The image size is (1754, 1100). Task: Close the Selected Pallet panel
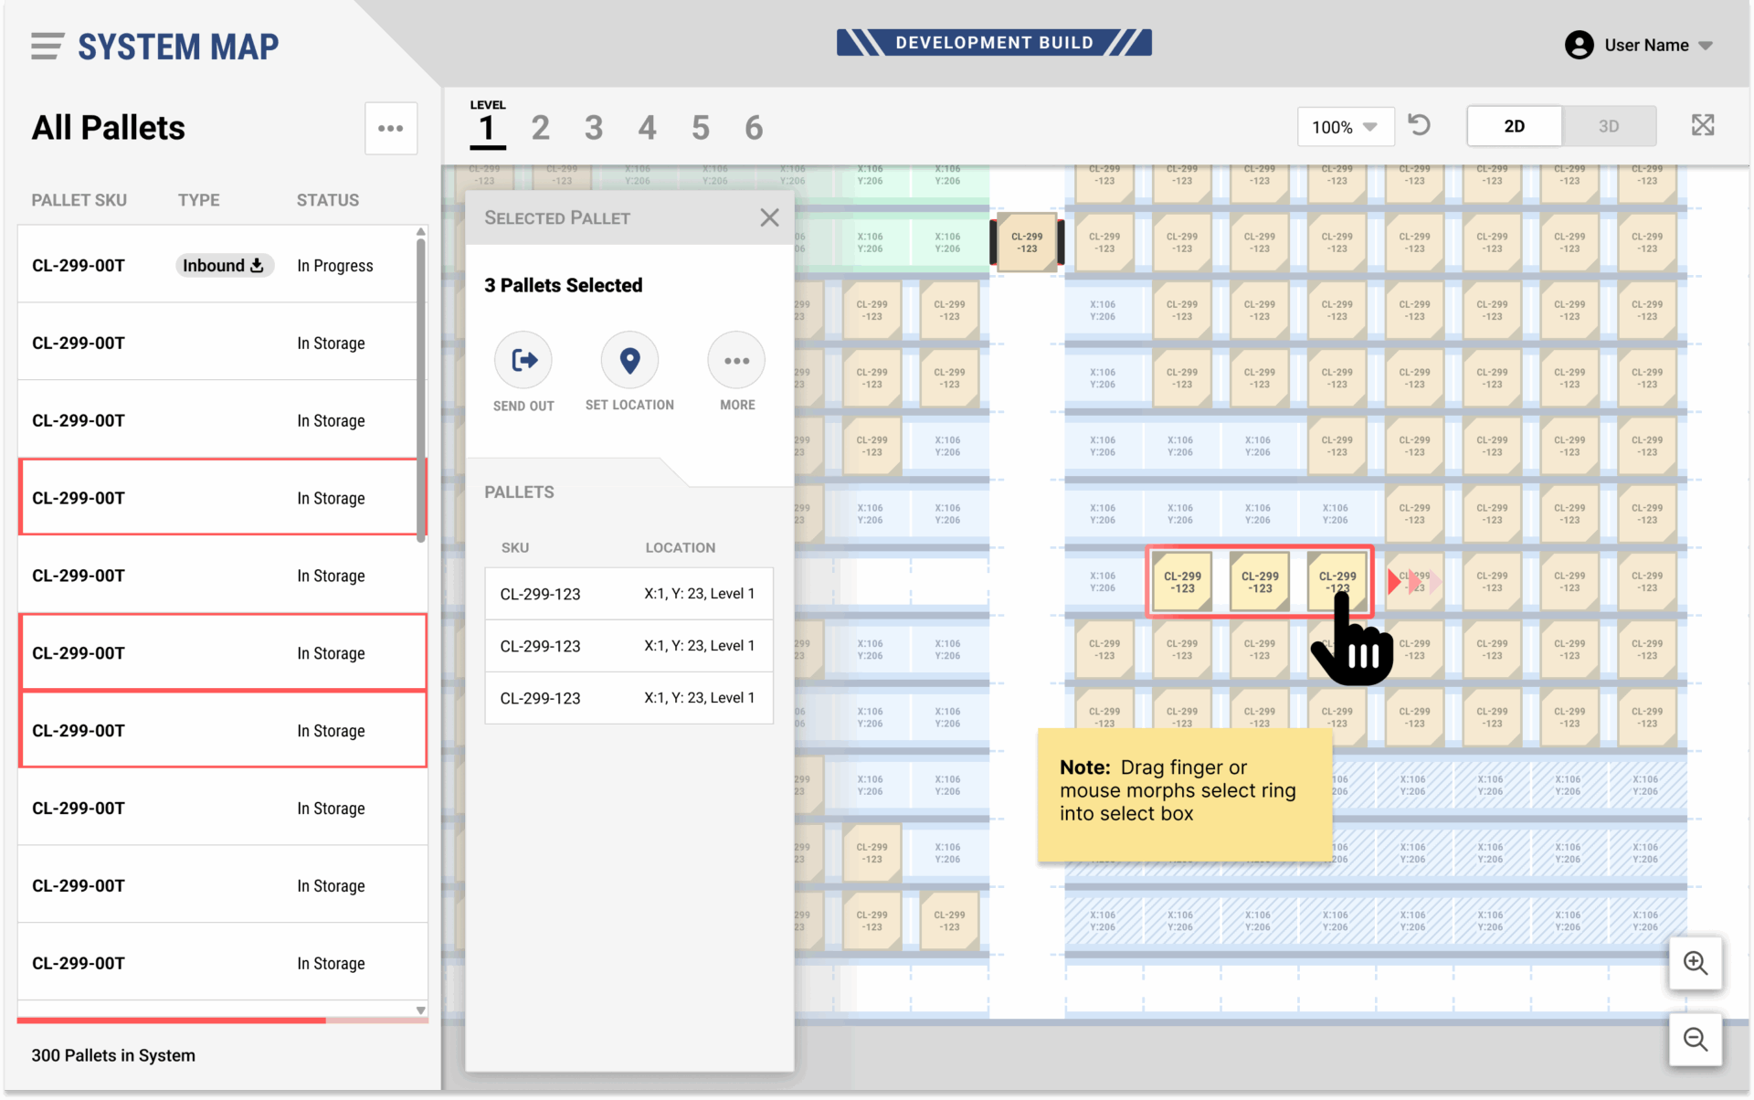pos(769,217)
